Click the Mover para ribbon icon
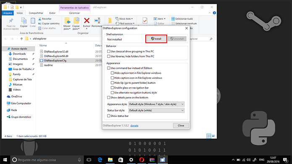 (x=67, y=21)
